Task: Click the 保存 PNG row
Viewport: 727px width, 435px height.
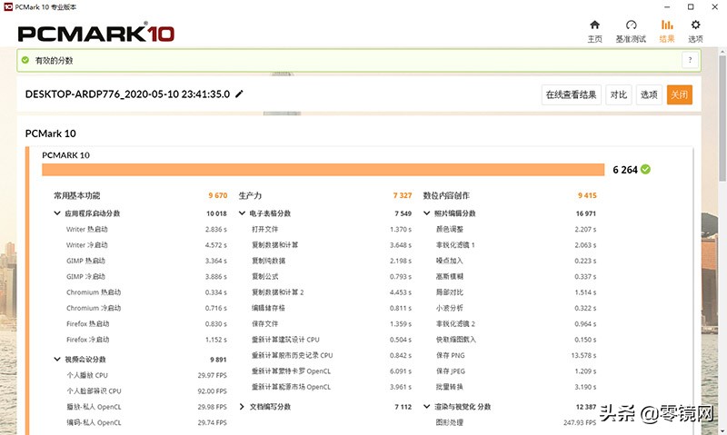Action: click(x=516, y=355)
